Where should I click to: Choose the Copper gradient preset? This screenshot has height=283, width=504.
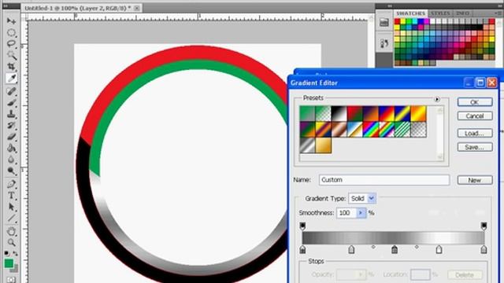tap(339, 130)
